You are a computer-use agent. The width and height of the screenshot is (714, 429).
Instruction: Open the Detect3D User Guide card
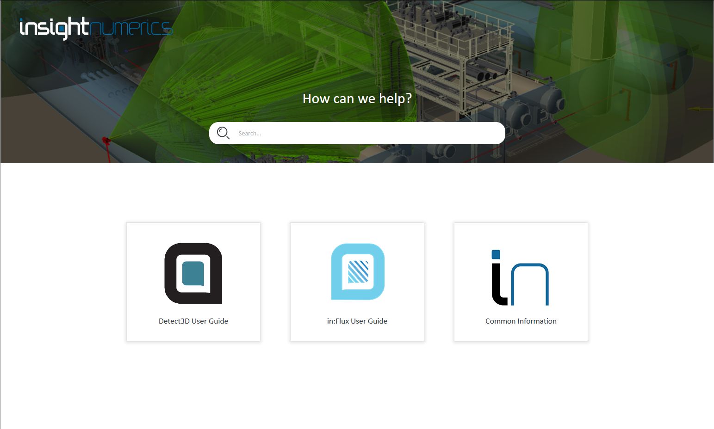pyautogui.click(x=193, y=282)
